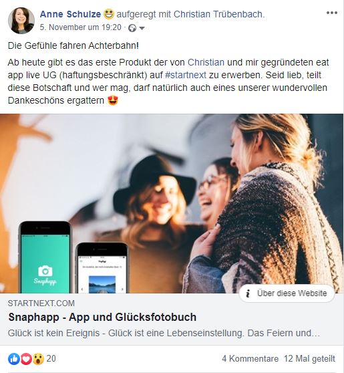Click the Christian mention in post text
Screen dimensions: 344x373
206,62
